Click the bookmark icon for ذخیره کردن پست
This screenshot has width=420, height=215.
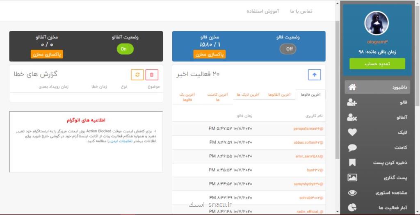click(352, 162)
